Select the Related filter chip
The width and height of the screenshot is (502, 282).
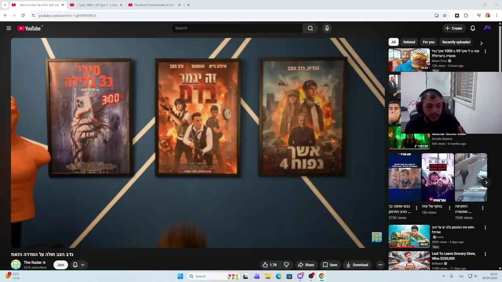pos(409,42)
